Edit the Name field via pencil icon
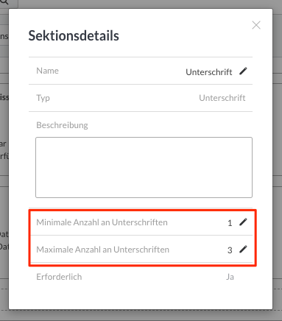 coord(243,71)
